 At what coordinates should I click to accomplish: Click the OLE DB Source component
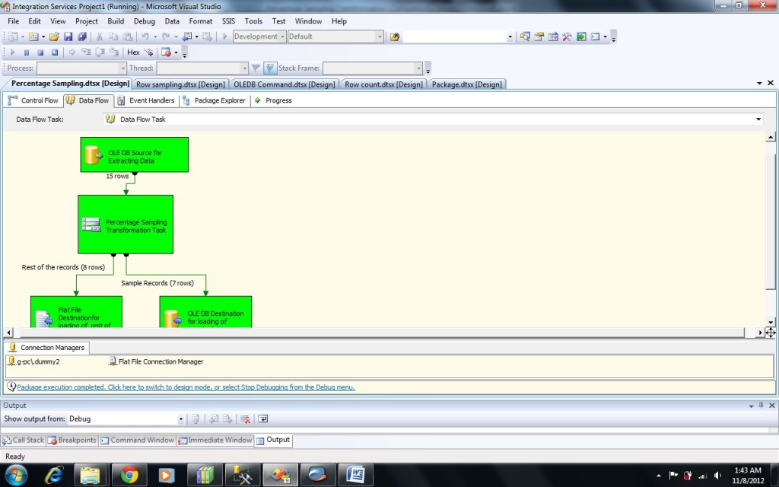134,155
